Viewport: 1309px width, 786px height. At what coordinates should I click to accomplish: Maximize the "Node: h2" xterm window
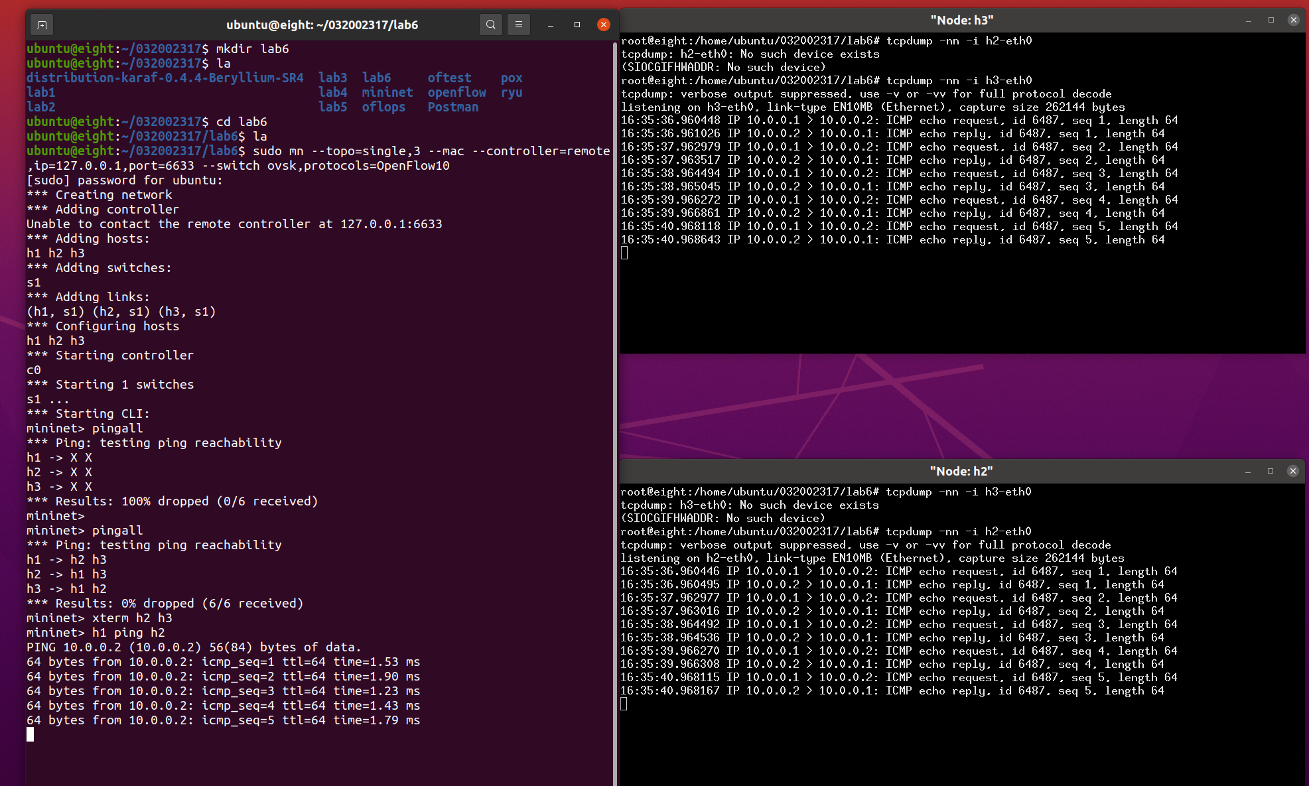tap(1271, 472)
